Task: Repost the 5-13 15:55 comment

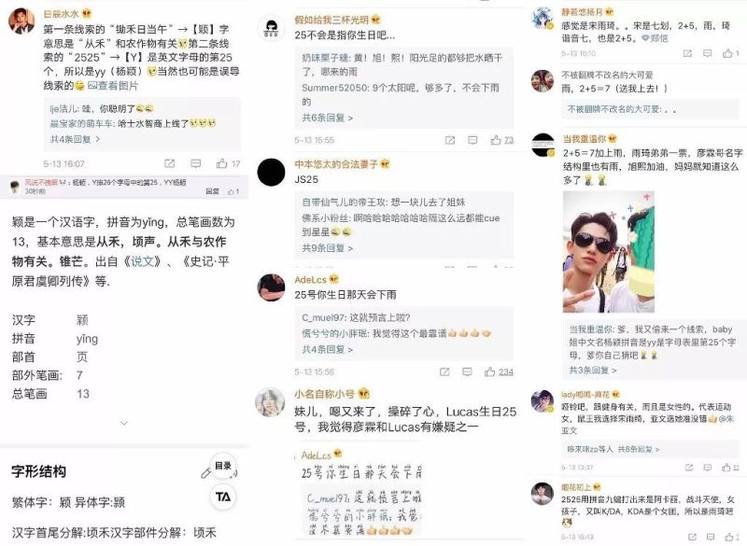Action: click(450, 140)
